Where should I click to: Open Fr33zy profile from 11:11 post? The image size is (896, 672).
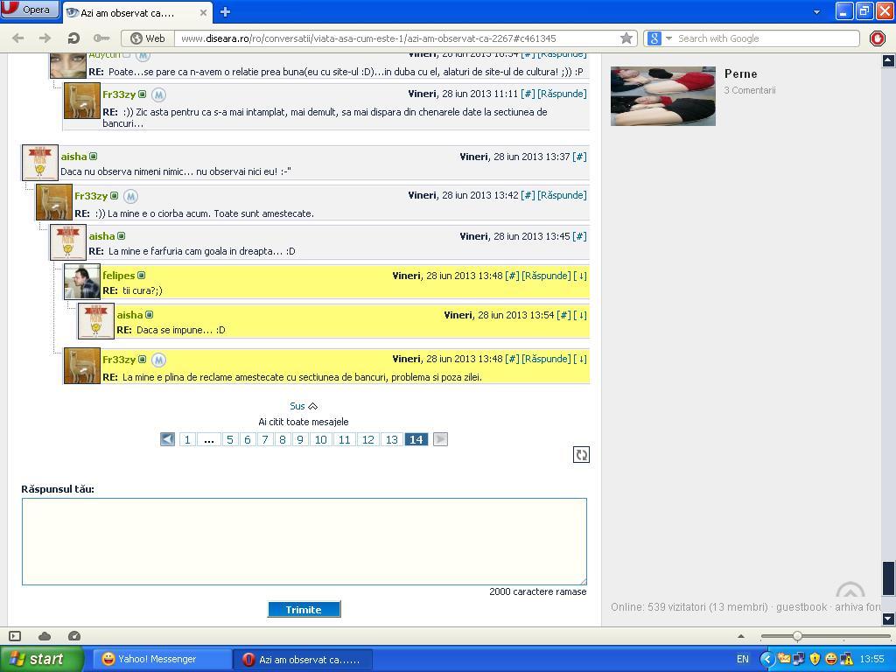tap(119, 94)
